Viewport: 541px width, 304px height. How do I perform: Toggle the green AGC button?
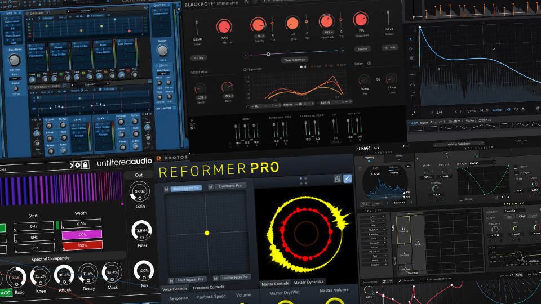click(6, 293)
